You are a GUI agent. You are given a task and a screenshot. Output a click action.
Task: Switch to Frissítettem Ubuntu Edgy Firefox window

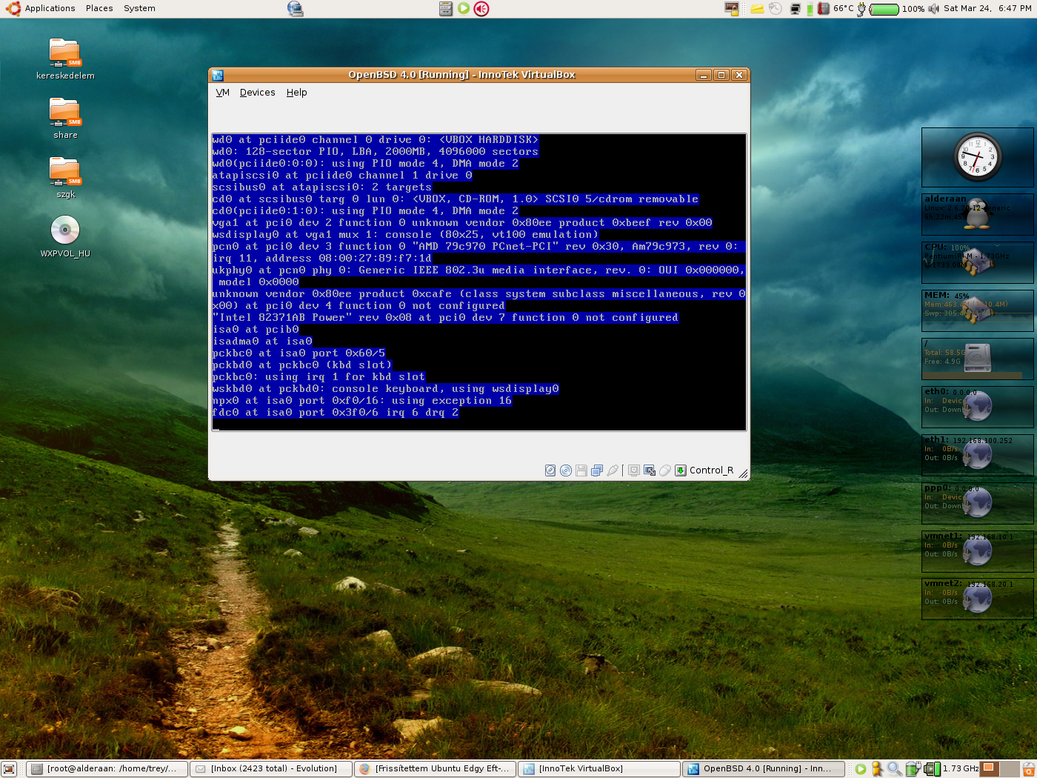(x=435, y=769)
